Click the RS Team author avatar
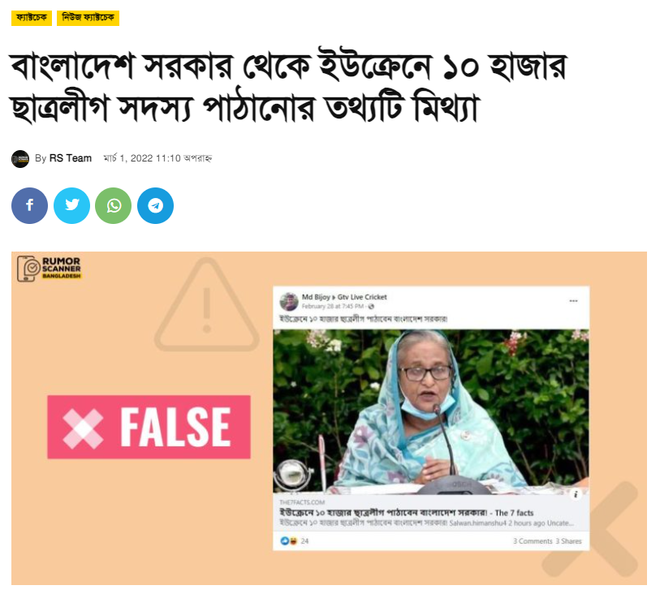This screenshot has width=660, height=594. click(x=20, y=159)
